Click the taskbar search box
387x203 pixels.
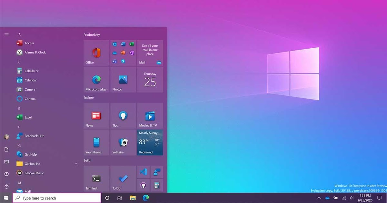click(x=57, y=198)
